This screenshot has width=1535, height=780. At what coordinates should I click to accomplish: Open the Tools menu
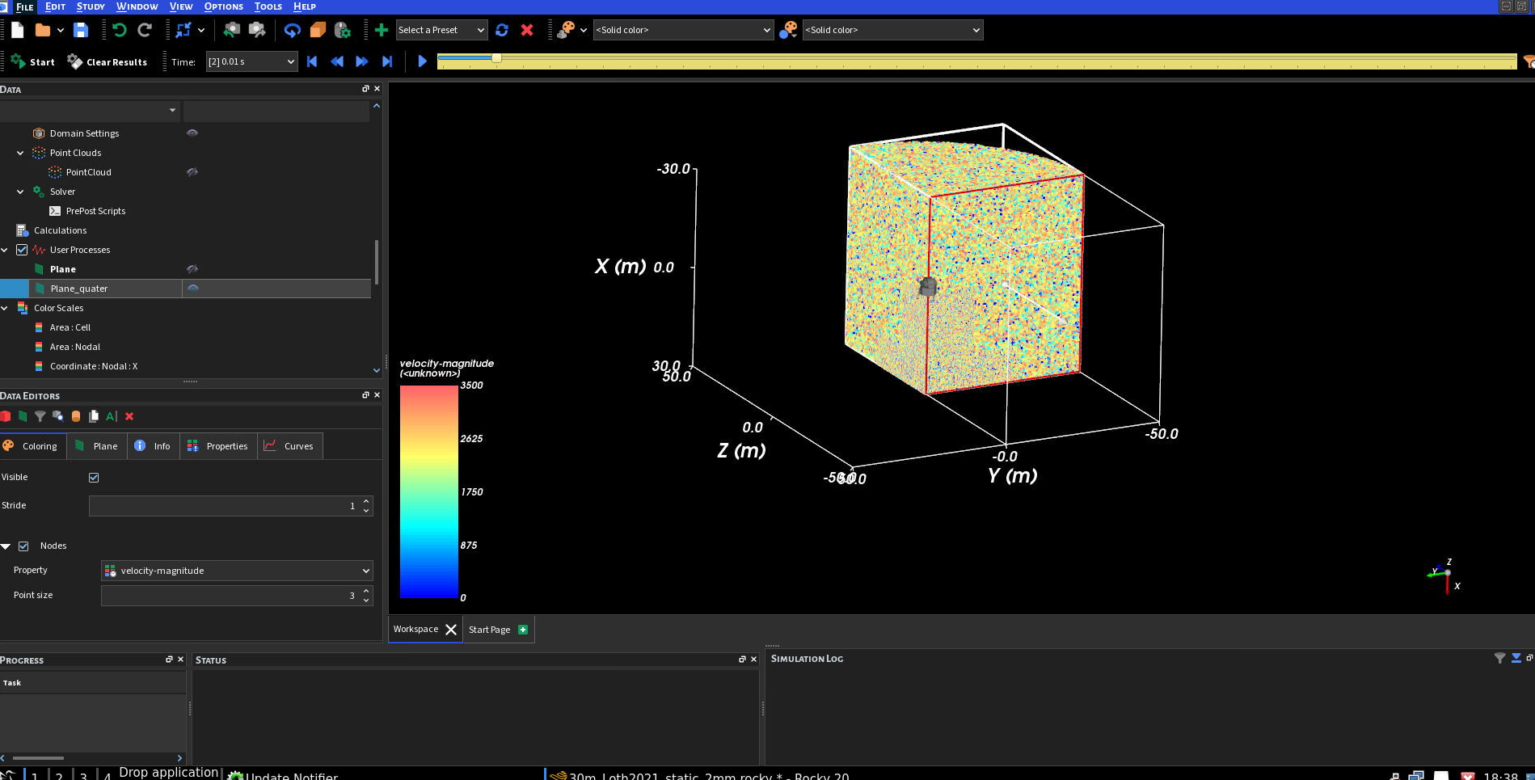pyautogui.click(x=268, y=6)
